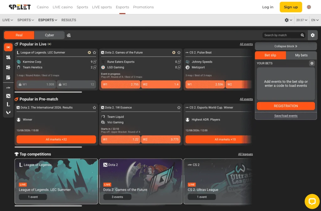Open the Save/load events link

tap(286, 116)
